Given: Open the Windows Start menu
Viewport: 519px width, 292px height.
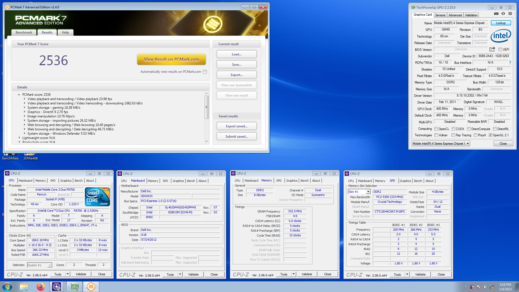Looking at the screenshot, I should coord(7,287).
